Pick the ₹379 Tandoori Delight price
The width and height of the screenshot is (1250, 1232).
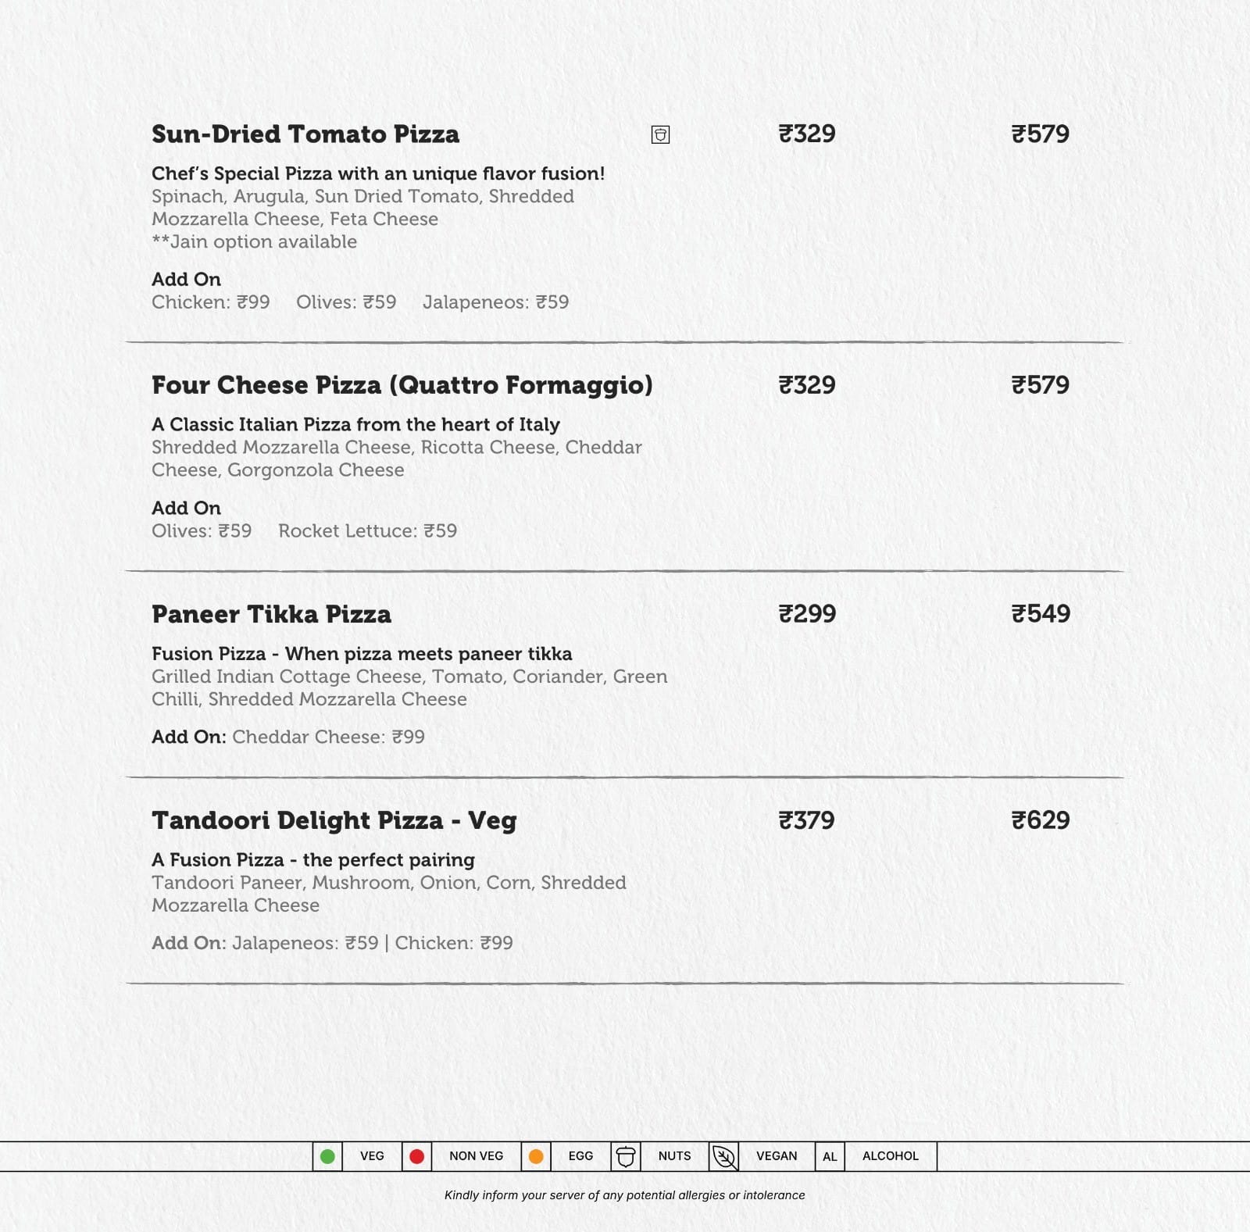(x=806, y=820)
